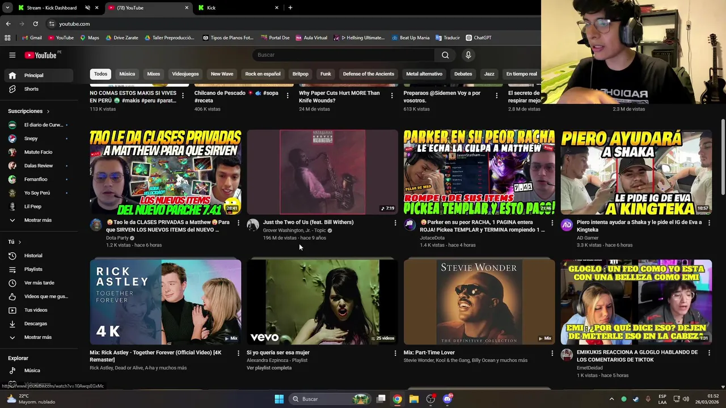This screenshot has height=408, width=726.
Task: Start voice search with microphone icon
Action: click(x=468, y=55)
